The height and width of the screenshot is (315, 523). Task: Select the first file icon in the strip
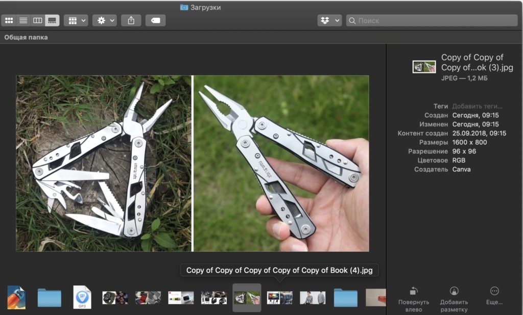[16, 298]
